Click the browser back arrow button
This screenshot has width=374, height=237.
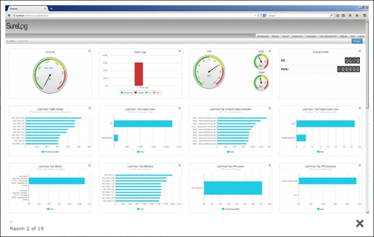[9, 16]
